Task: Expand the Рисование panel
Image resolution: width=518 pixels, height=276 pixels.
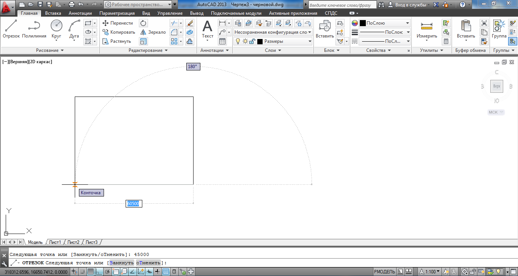Action: pyautogui.click(x=50, y=50)
